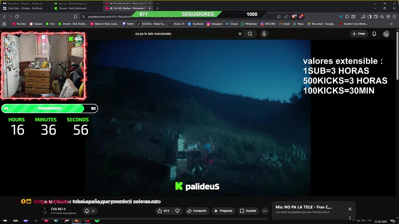Save the video with Guardar
399x224 pixels.
[x=248, y=211]
